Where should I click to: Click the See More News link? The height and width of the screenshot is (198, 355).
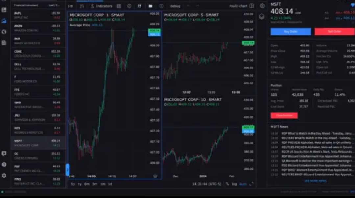(x=315, y=181)
